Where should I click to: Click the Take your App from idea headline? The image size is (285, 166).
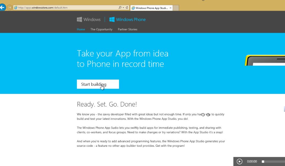pos(123,59)
